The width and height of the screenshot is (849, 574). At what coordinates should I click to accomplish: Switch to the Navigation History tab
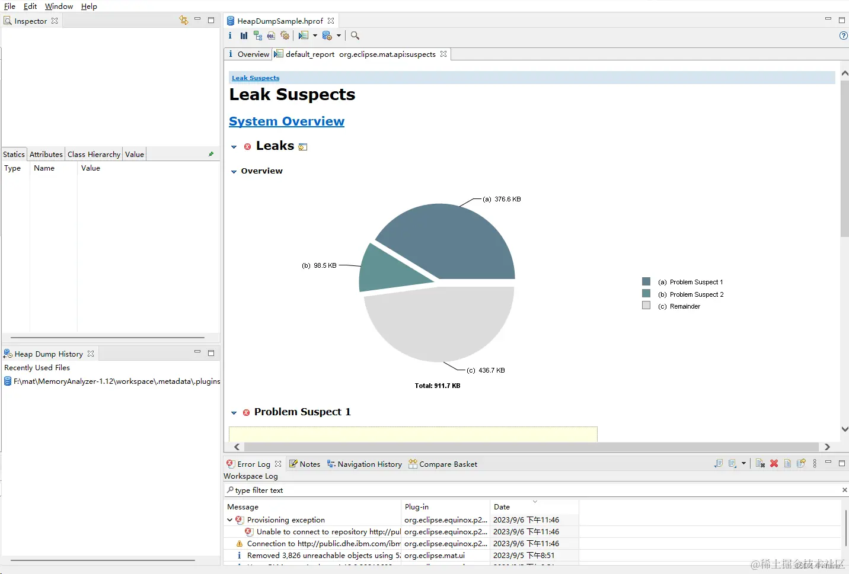[x=364, y=464]
